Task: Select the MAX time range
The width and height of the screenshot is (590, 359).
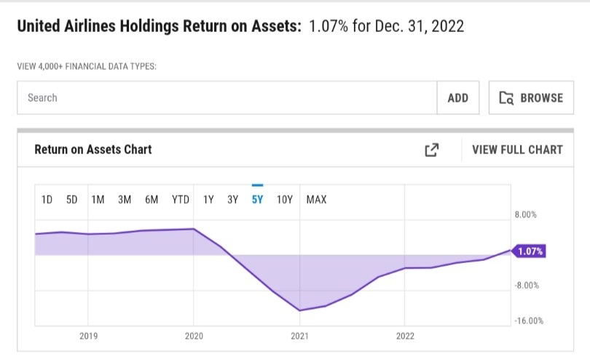Action: click(316, 200)
